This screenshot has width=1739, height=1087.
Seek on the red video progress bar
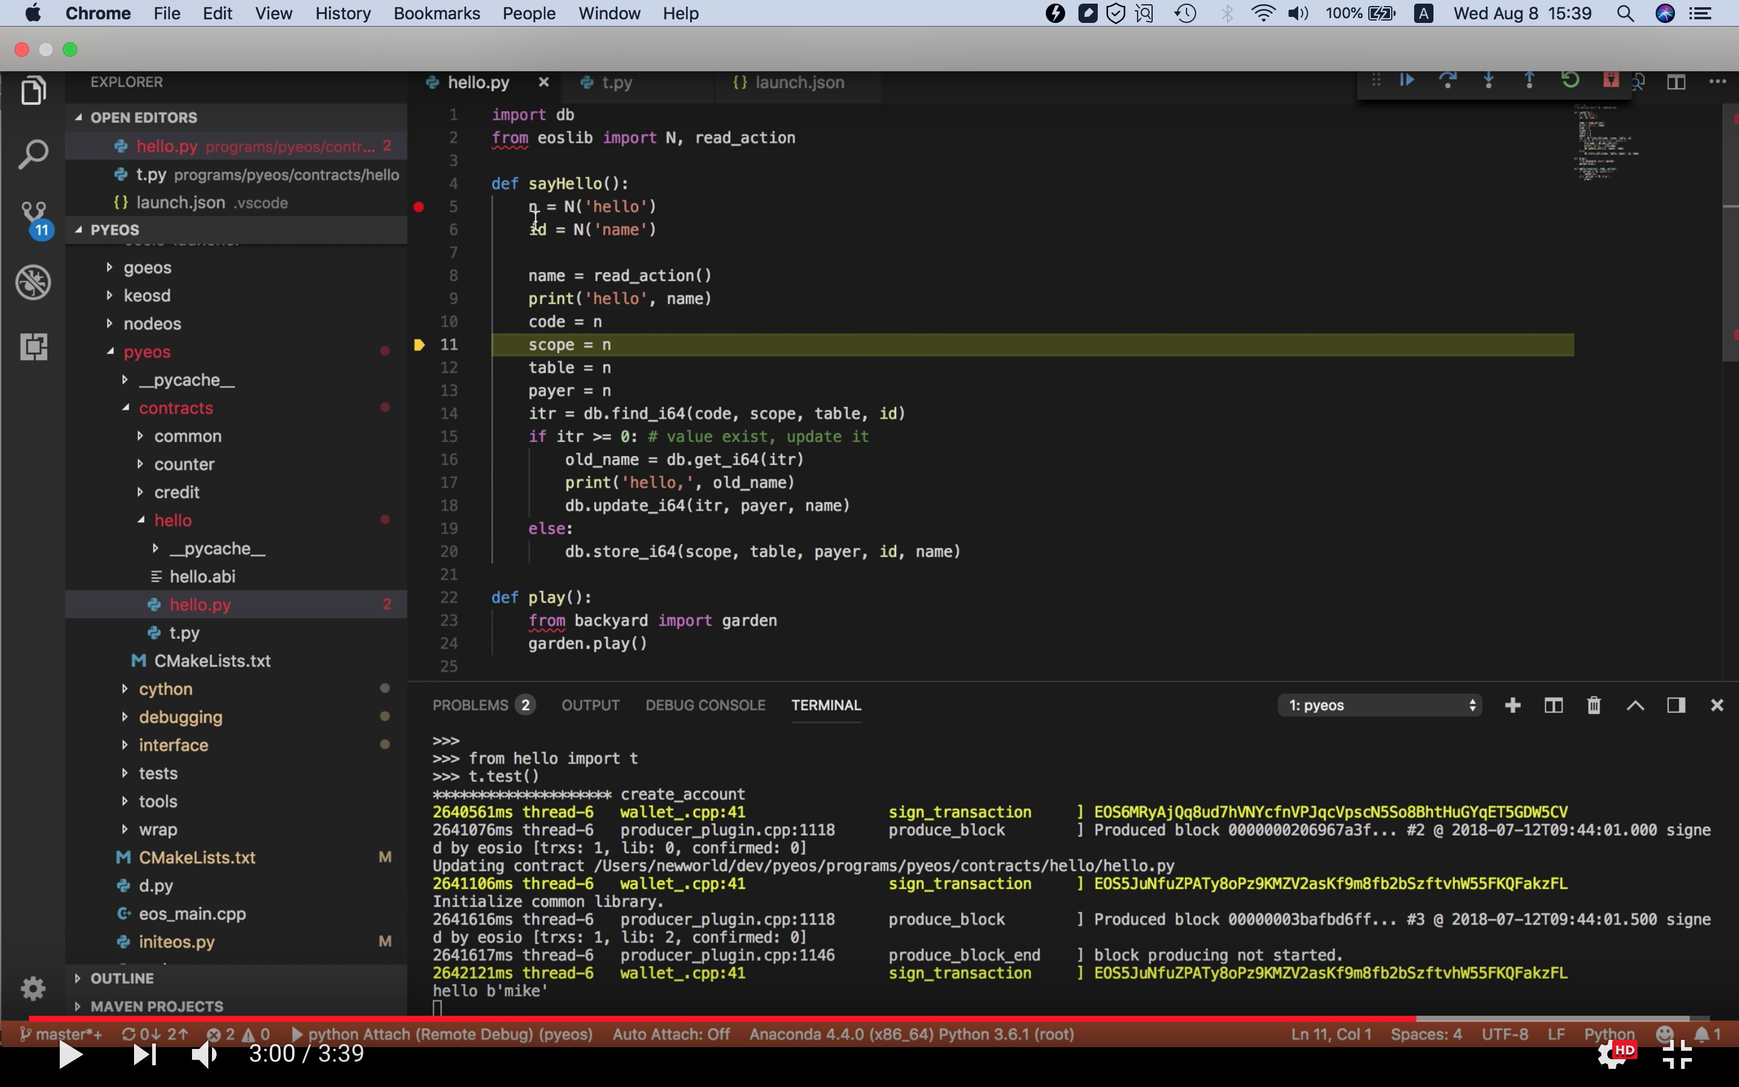point(719,1019)
